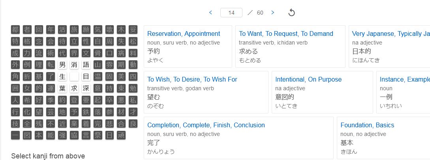
Task: Open the 'Reservation, Appointment' entry
Action: pyautogui.click(x=184, y=33)
